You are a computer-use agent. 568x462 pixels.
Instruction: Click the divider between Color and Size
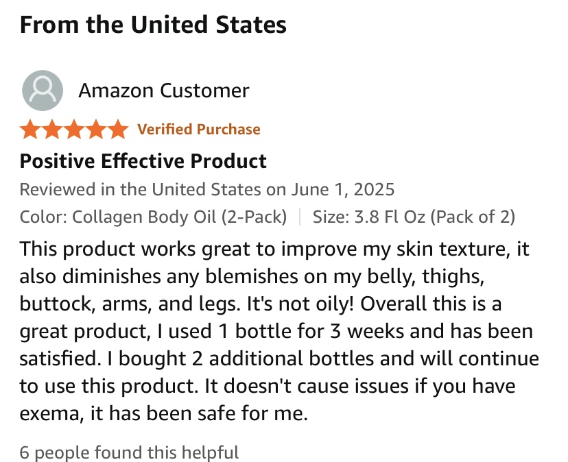(x=300, y=217)
